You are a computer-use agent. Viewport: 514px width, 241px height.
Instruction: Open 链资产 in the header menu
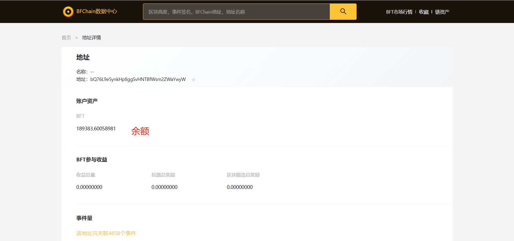click(x=442, y=12)
